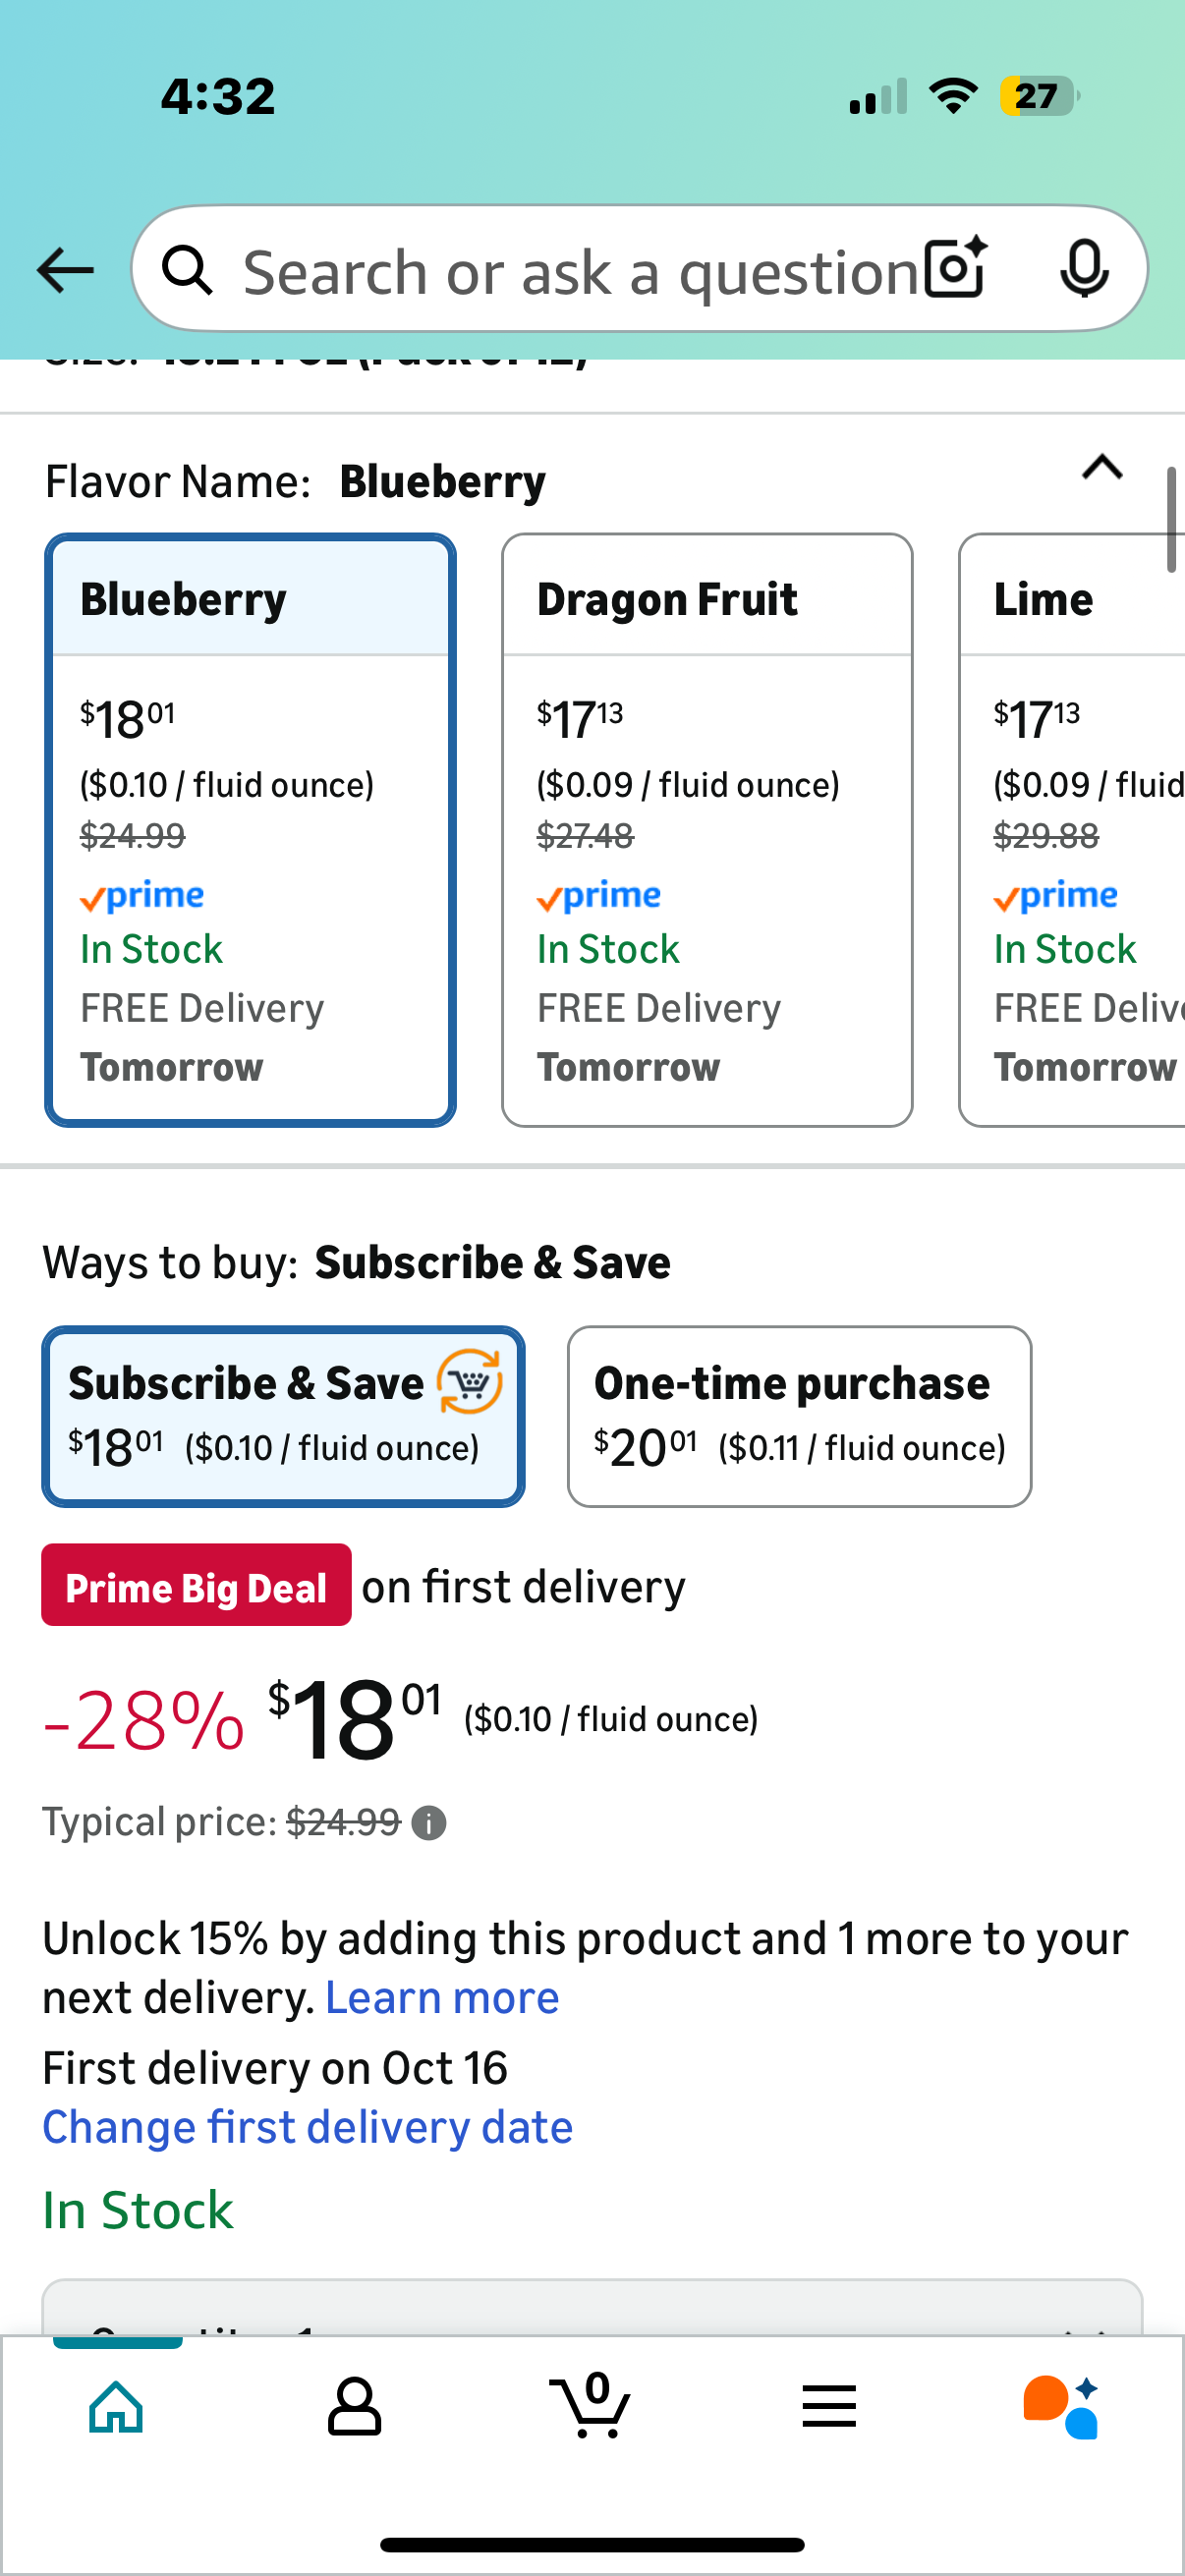Select Subscribe & Save buying option
The width and height of the screenshot is (1185, 2576).
283,1416
